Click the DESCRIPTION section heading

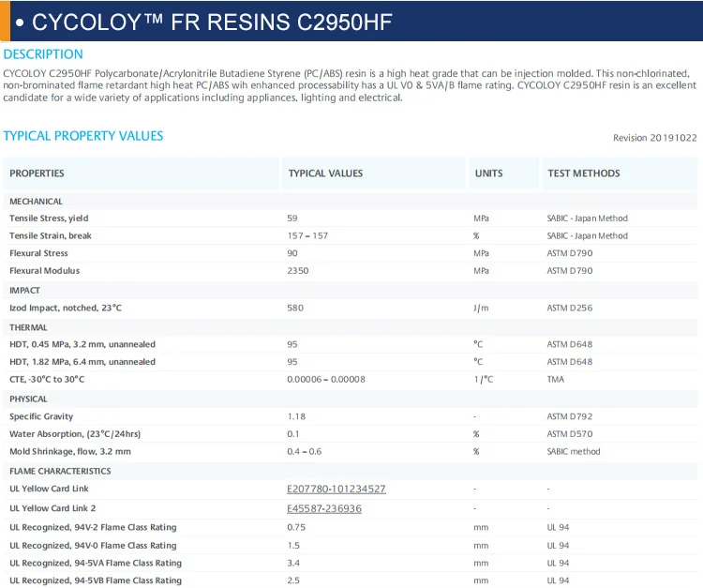click(x=43, y=54)
